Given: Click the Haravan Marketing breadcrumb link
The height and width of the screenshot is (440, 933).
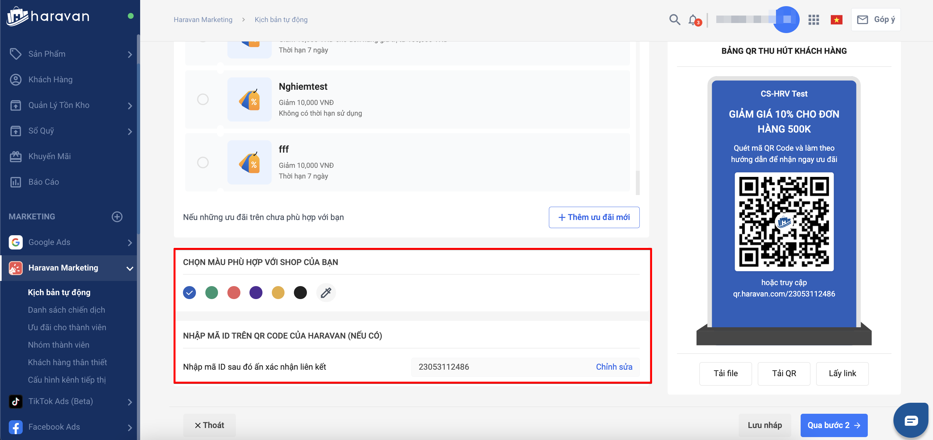Looking at the screenshot, I should click(203, 19).
